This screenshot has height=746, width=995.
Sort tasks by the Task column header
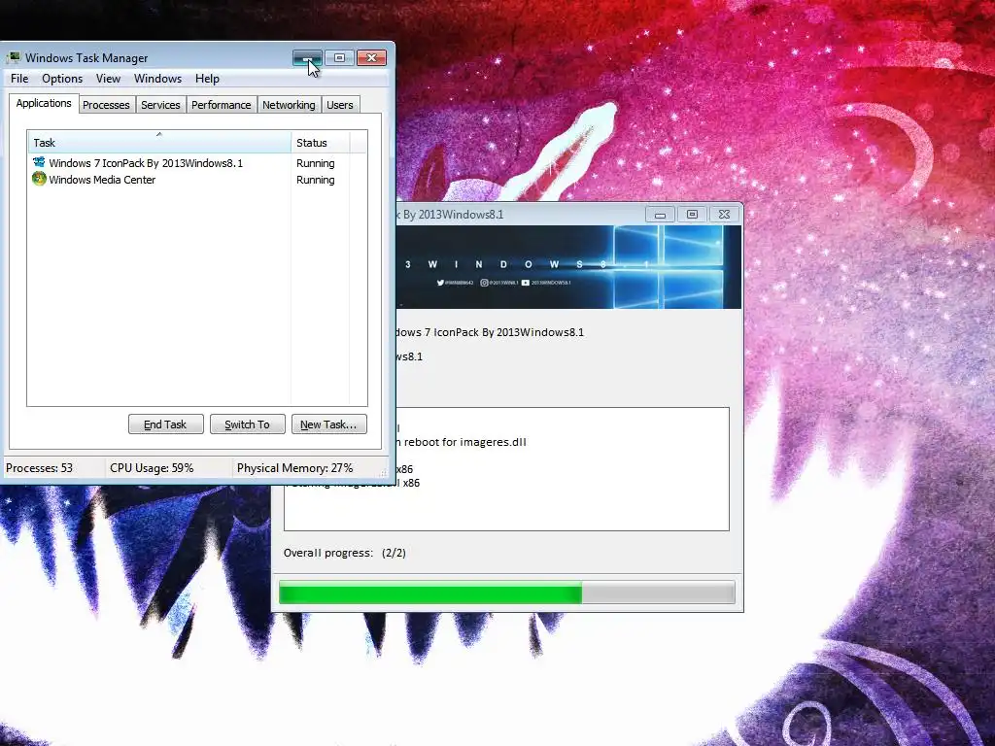click(158, 143)
